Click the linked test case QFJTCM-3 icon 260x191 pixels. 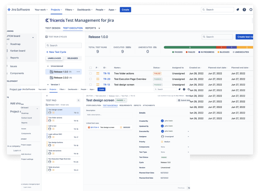[x=89, y=127]
